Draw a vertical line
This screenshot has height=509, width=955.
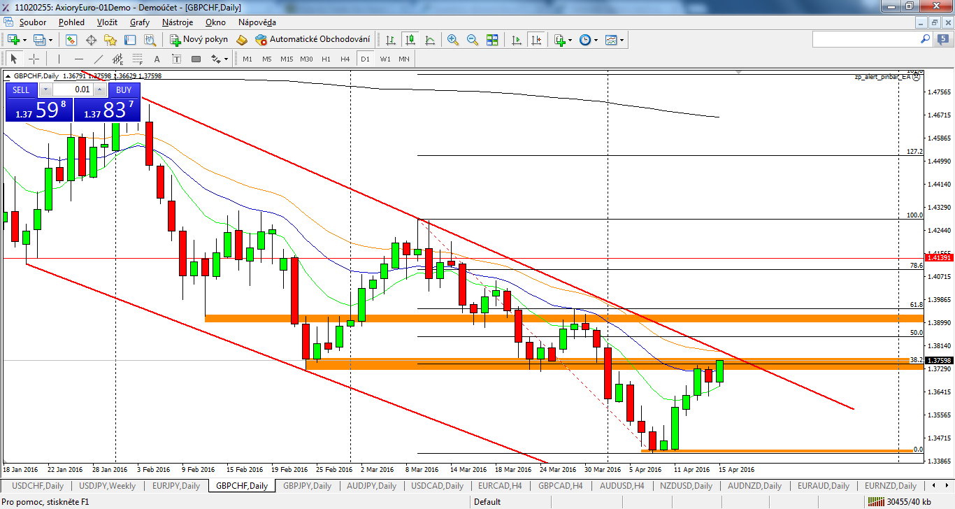click(59, 59)
